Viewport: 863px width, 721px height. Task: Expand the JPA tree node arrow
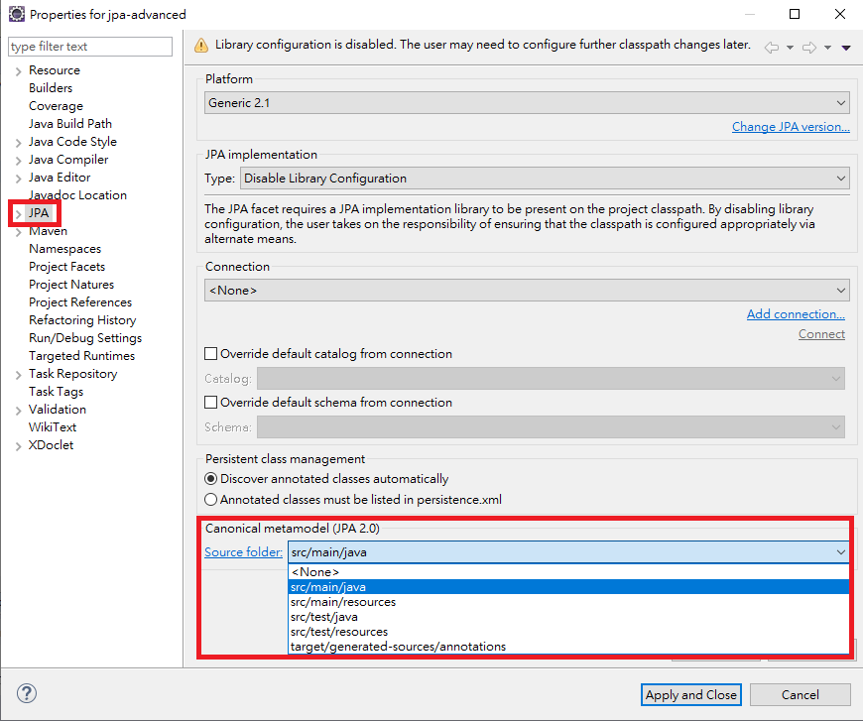coord(18,214)
